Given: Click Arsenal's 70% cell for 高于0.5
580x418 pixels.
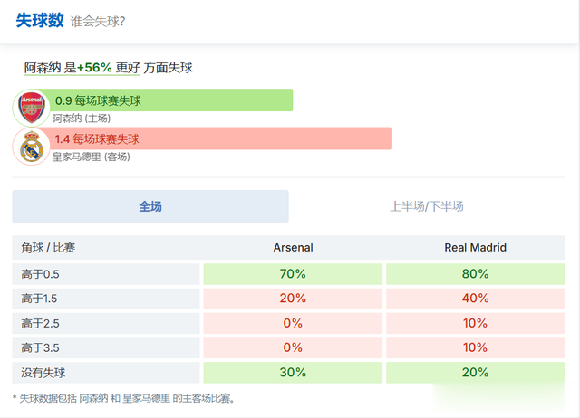Looking at the screenshot, I should (x=293, y=273).
